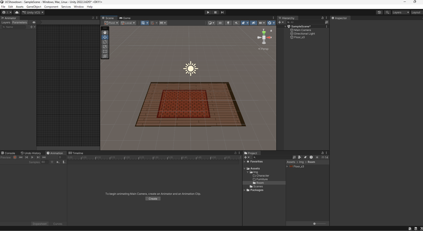Toggle scene lighting with lightbulb icon

228,23
